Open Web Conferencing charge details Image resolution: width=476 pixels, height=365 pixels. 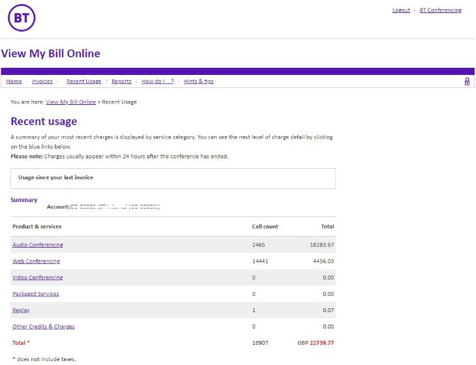tap(36, 261)
